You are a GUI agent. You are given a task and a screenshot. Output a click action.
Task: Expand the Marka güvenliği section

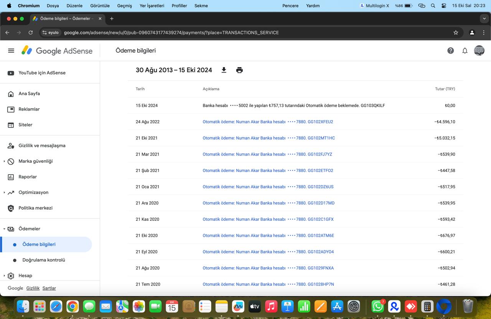click(4, 161)
